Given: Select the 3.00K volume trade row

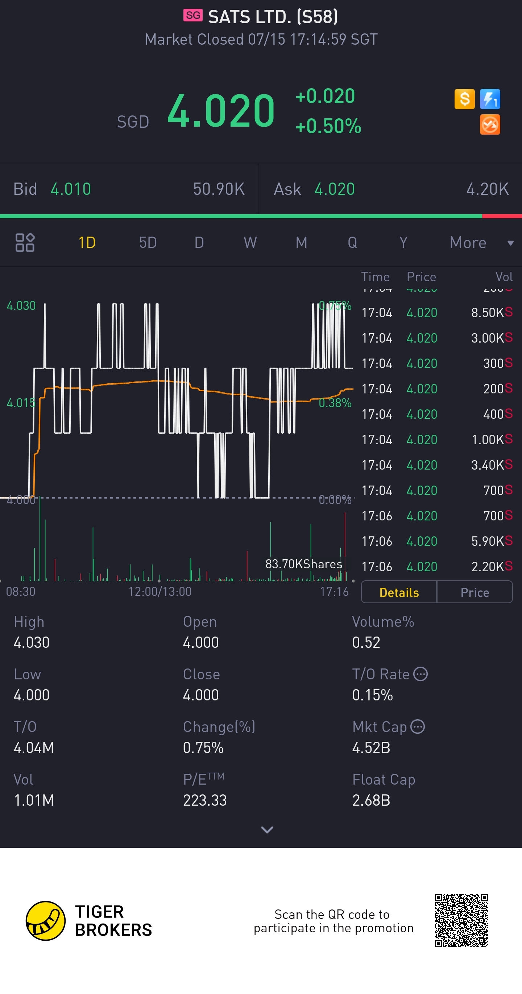Looking at the screenshot, I should [437, 338].
